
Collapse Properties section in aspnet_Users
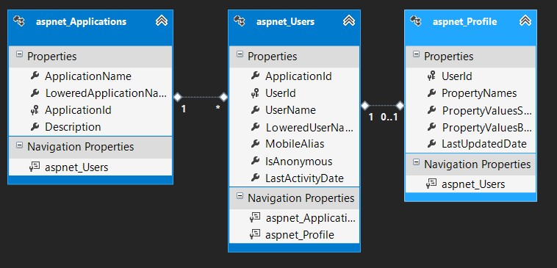point(240,54)
